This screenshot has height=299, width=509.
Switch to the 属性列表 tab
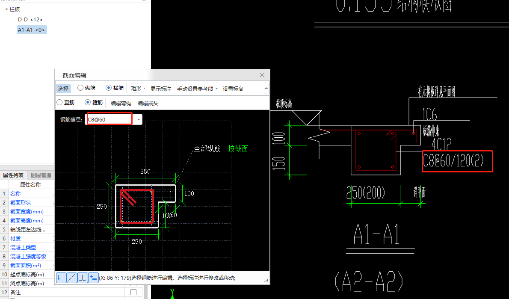(13, 175)
